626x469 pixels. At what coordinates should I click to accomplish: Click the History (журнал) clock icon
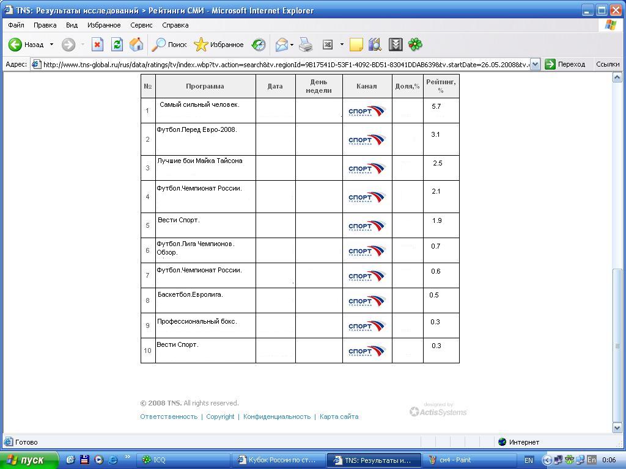259,45
